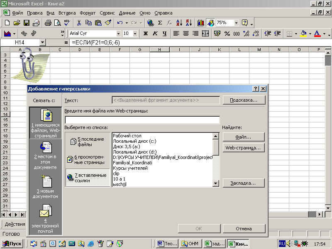Click the Web-страница... button
The height and width of the screenshot is (249, 332).
244,148
